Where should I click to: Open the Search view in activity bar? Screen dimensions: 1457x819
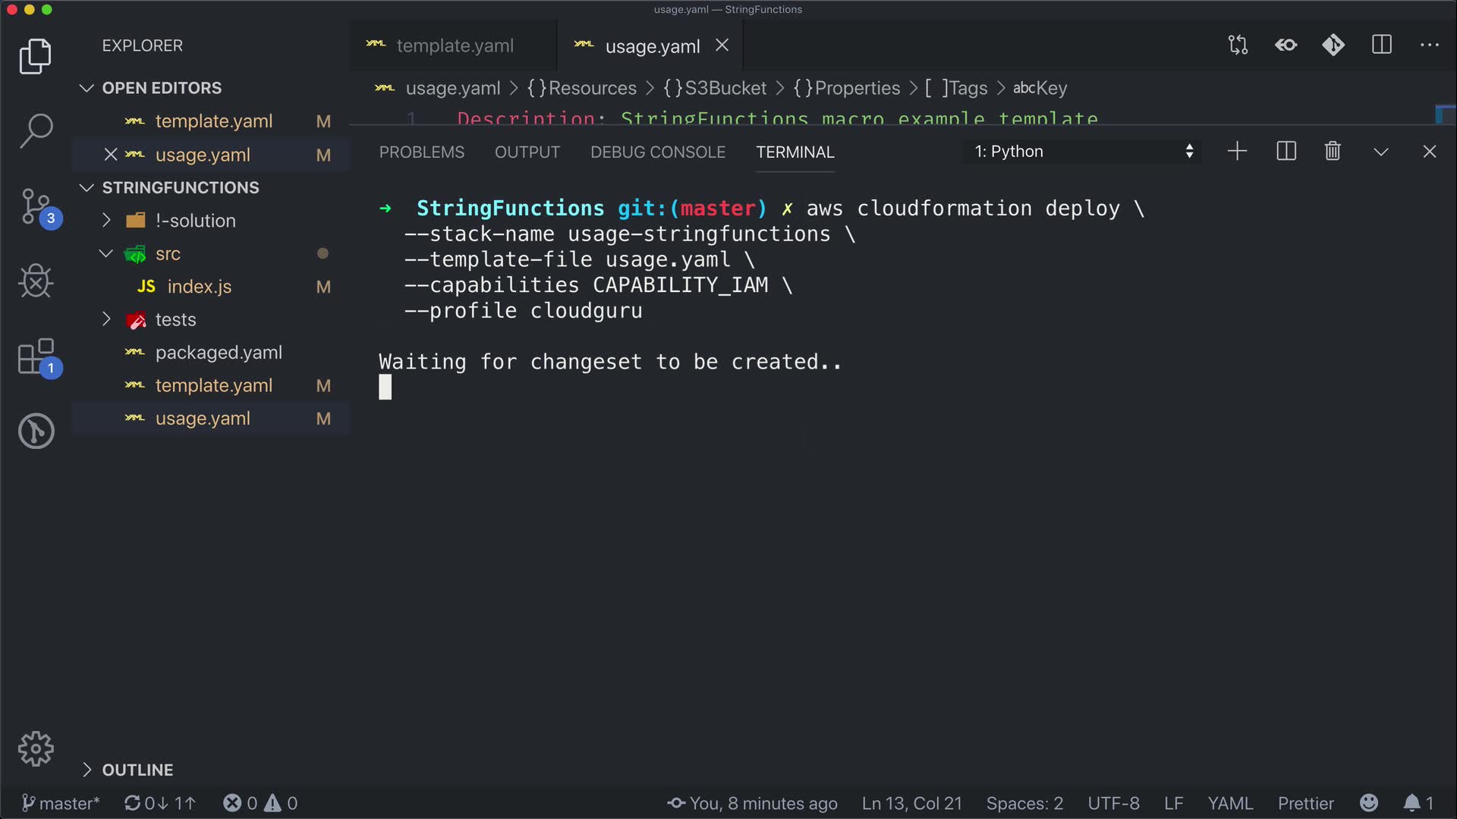pos(36,130)
